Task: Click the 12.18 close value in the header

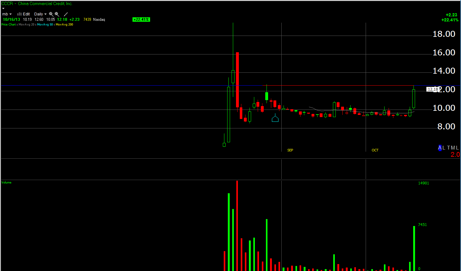Action: (x=62, y=20)
